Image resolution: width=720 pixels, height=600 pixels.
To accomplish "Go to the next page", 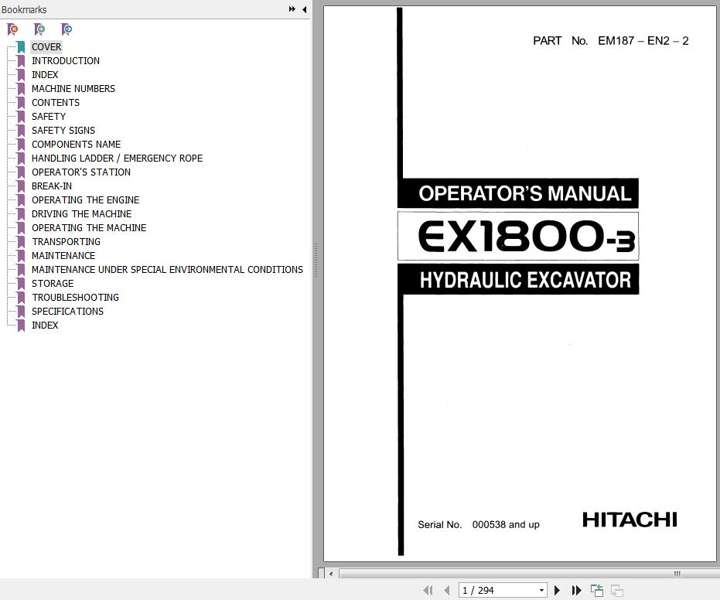I will 557,590.
